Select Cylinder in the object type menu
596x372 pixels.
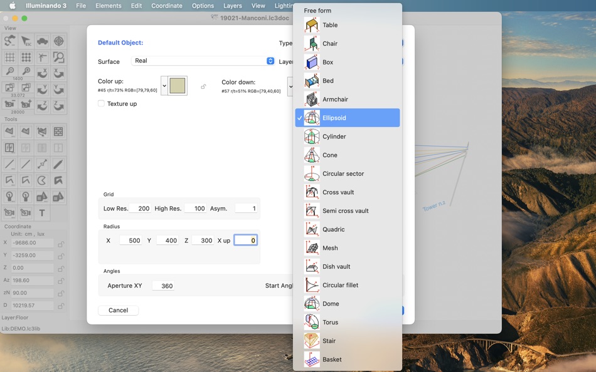pos(348,137)
